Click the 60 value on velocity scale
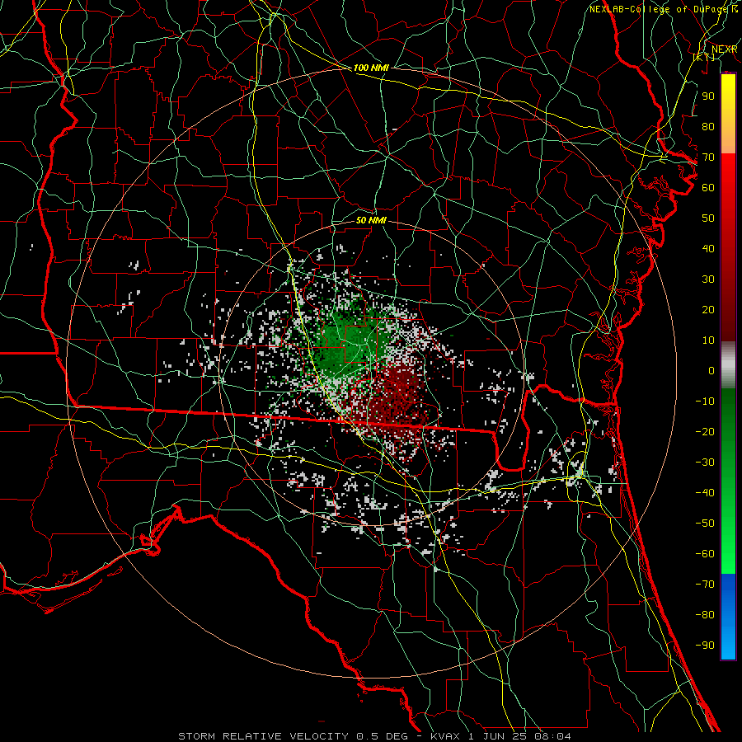The height and width of the screenshot is (742, 742). point(708,188)
